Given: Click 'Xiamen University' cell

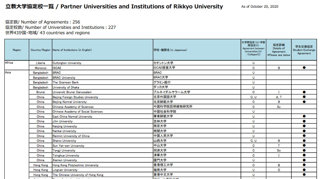Looking at the screenshot, I should (x=103, y=160).
